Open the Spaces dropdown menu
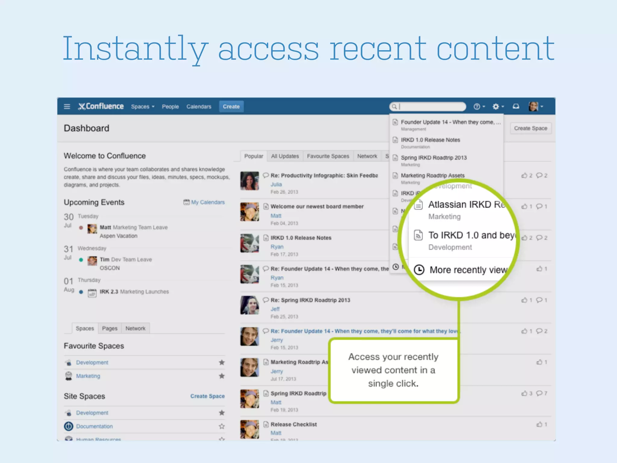 (x=143, y=107)
